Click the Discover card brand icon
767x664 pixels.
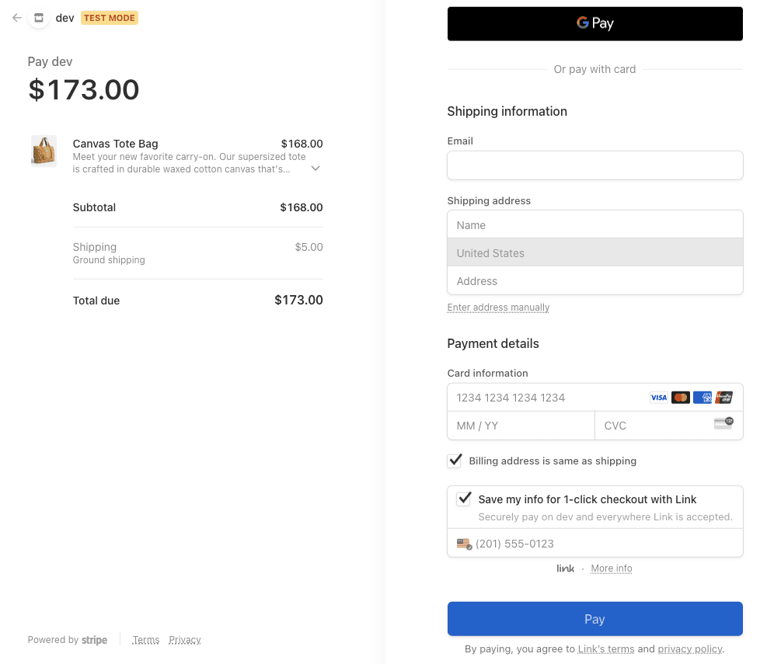coord(723,397)
